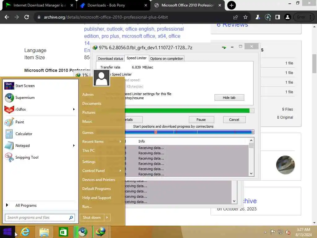
Task: Open Shut down options arrow
Action: coord(107,218)
